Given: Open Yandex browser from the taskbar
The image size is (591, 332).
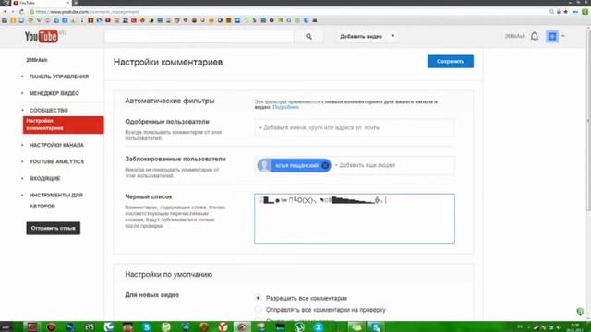Looking at the screenshot, I should (223, 326).
